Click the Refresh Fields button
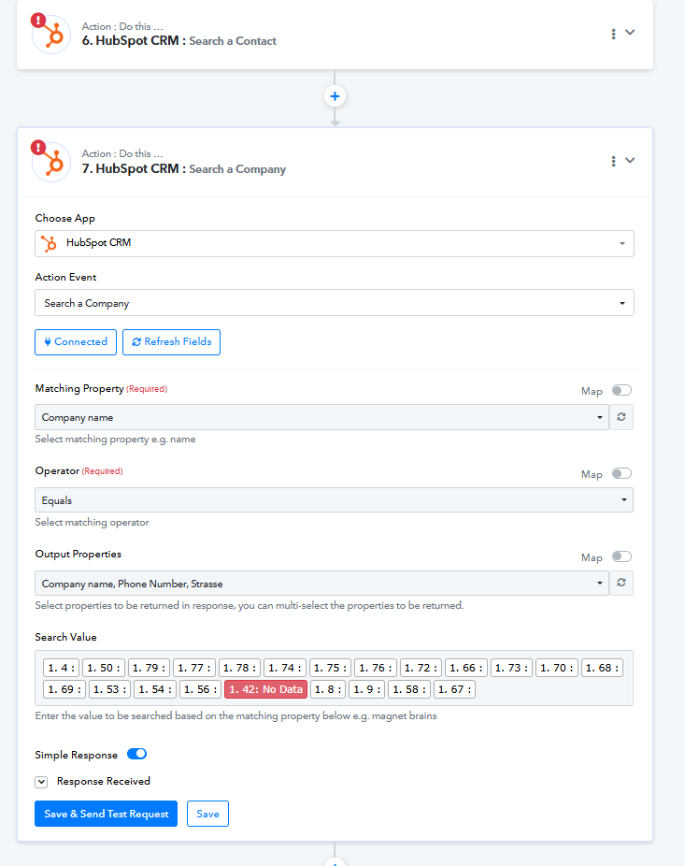685x866 pixels. (x=171, y=342)
